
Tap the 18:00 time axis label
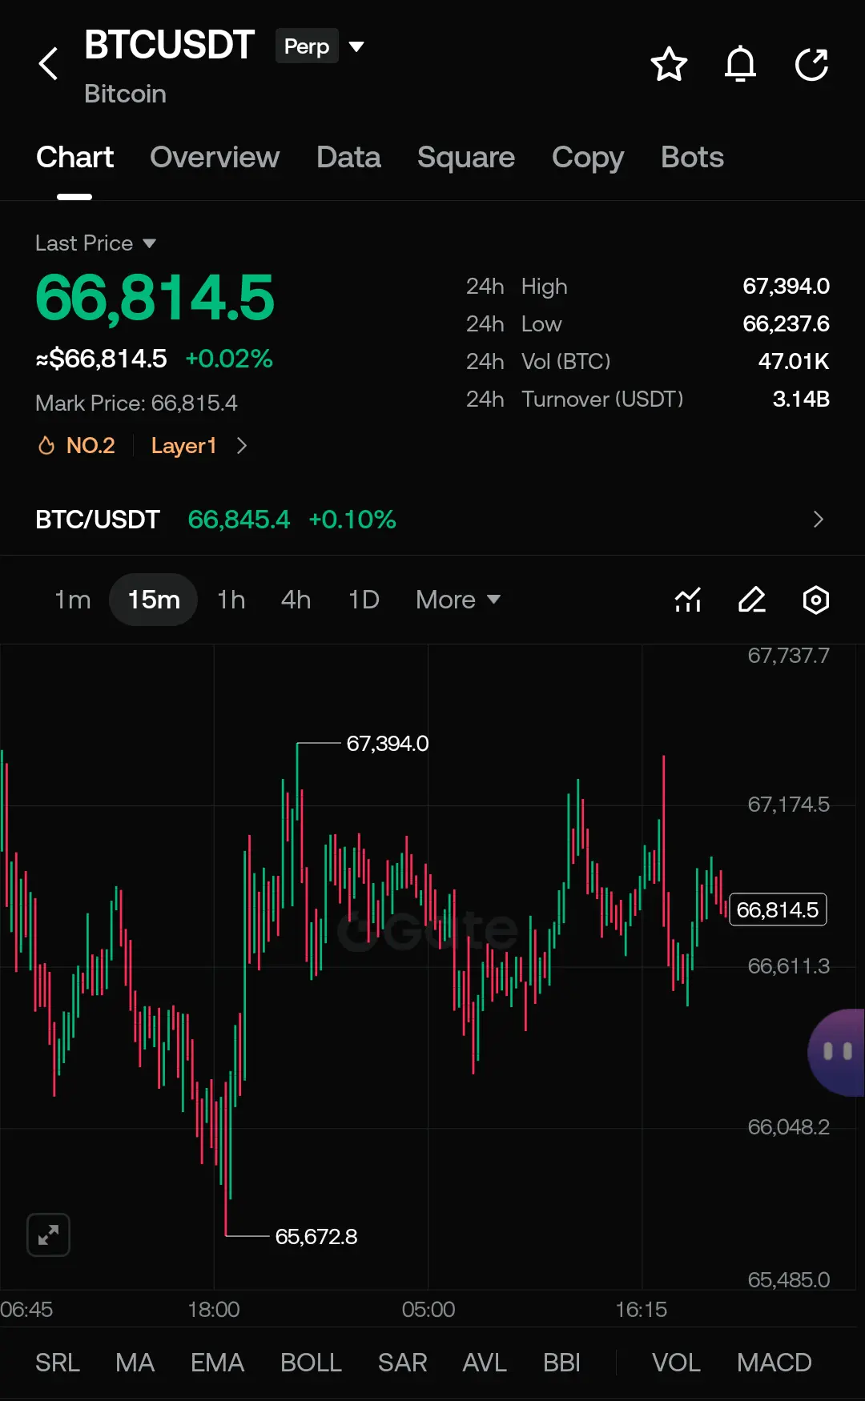point(214,1310)
